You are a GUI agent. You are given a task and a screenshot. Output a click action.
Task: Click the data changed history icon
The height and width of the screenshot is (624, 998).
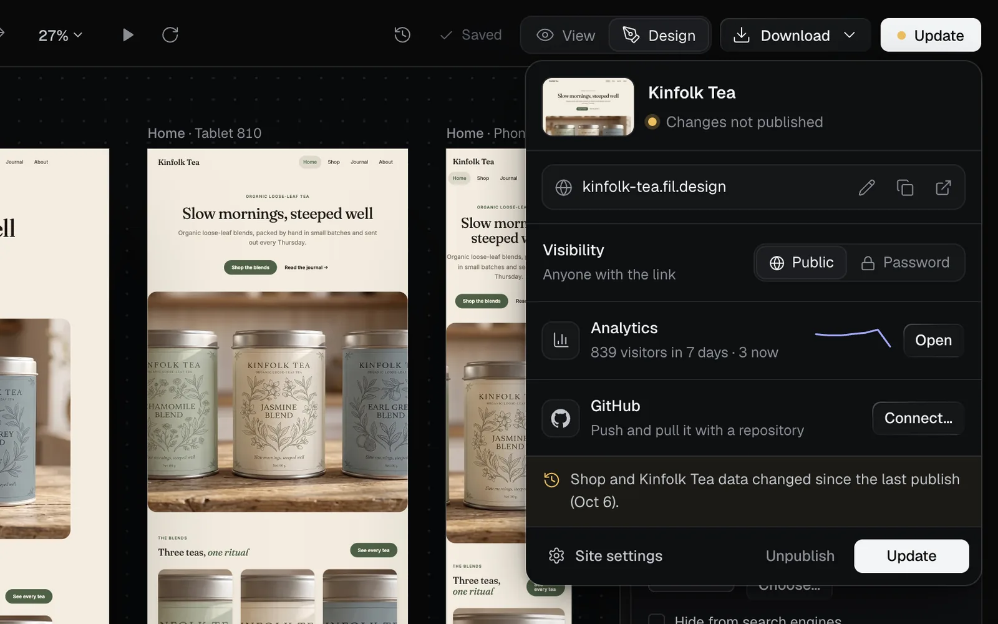tap(551, 480)
